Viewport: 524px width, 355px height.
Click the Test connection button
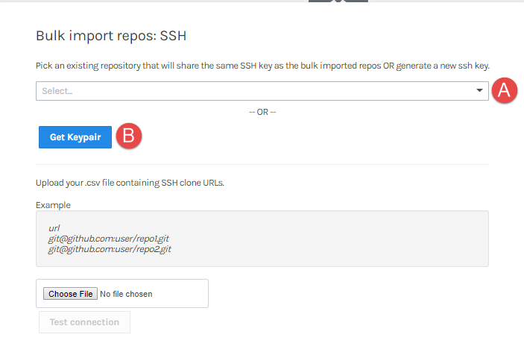tap(84, 322)
